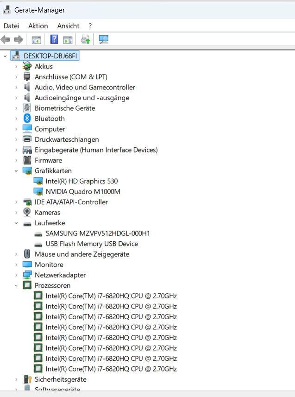Open the Datei menu
Viewport: 295px width, 397px height.
tap(12, 26)
